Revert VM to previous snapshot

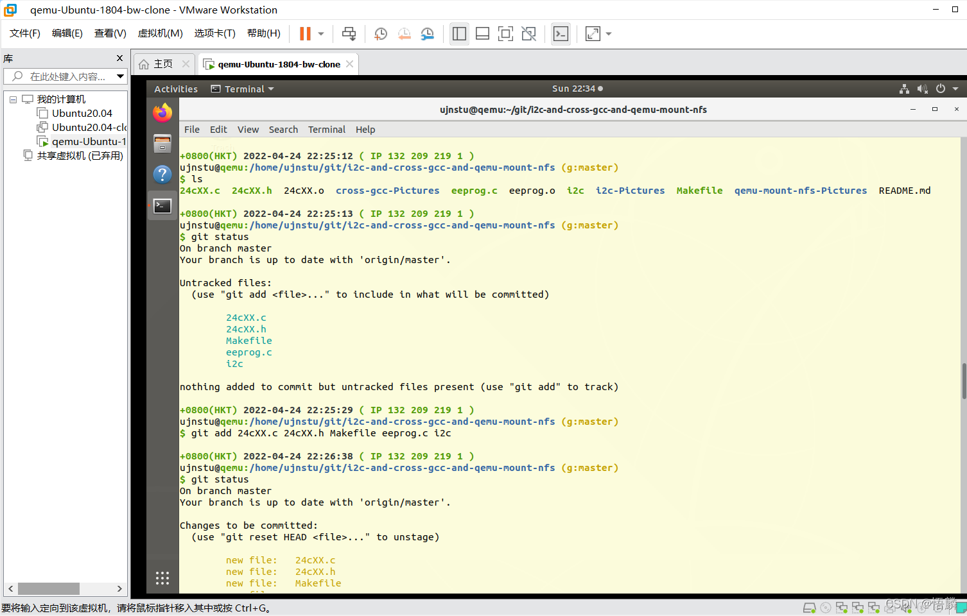click(x=404, y=34)
